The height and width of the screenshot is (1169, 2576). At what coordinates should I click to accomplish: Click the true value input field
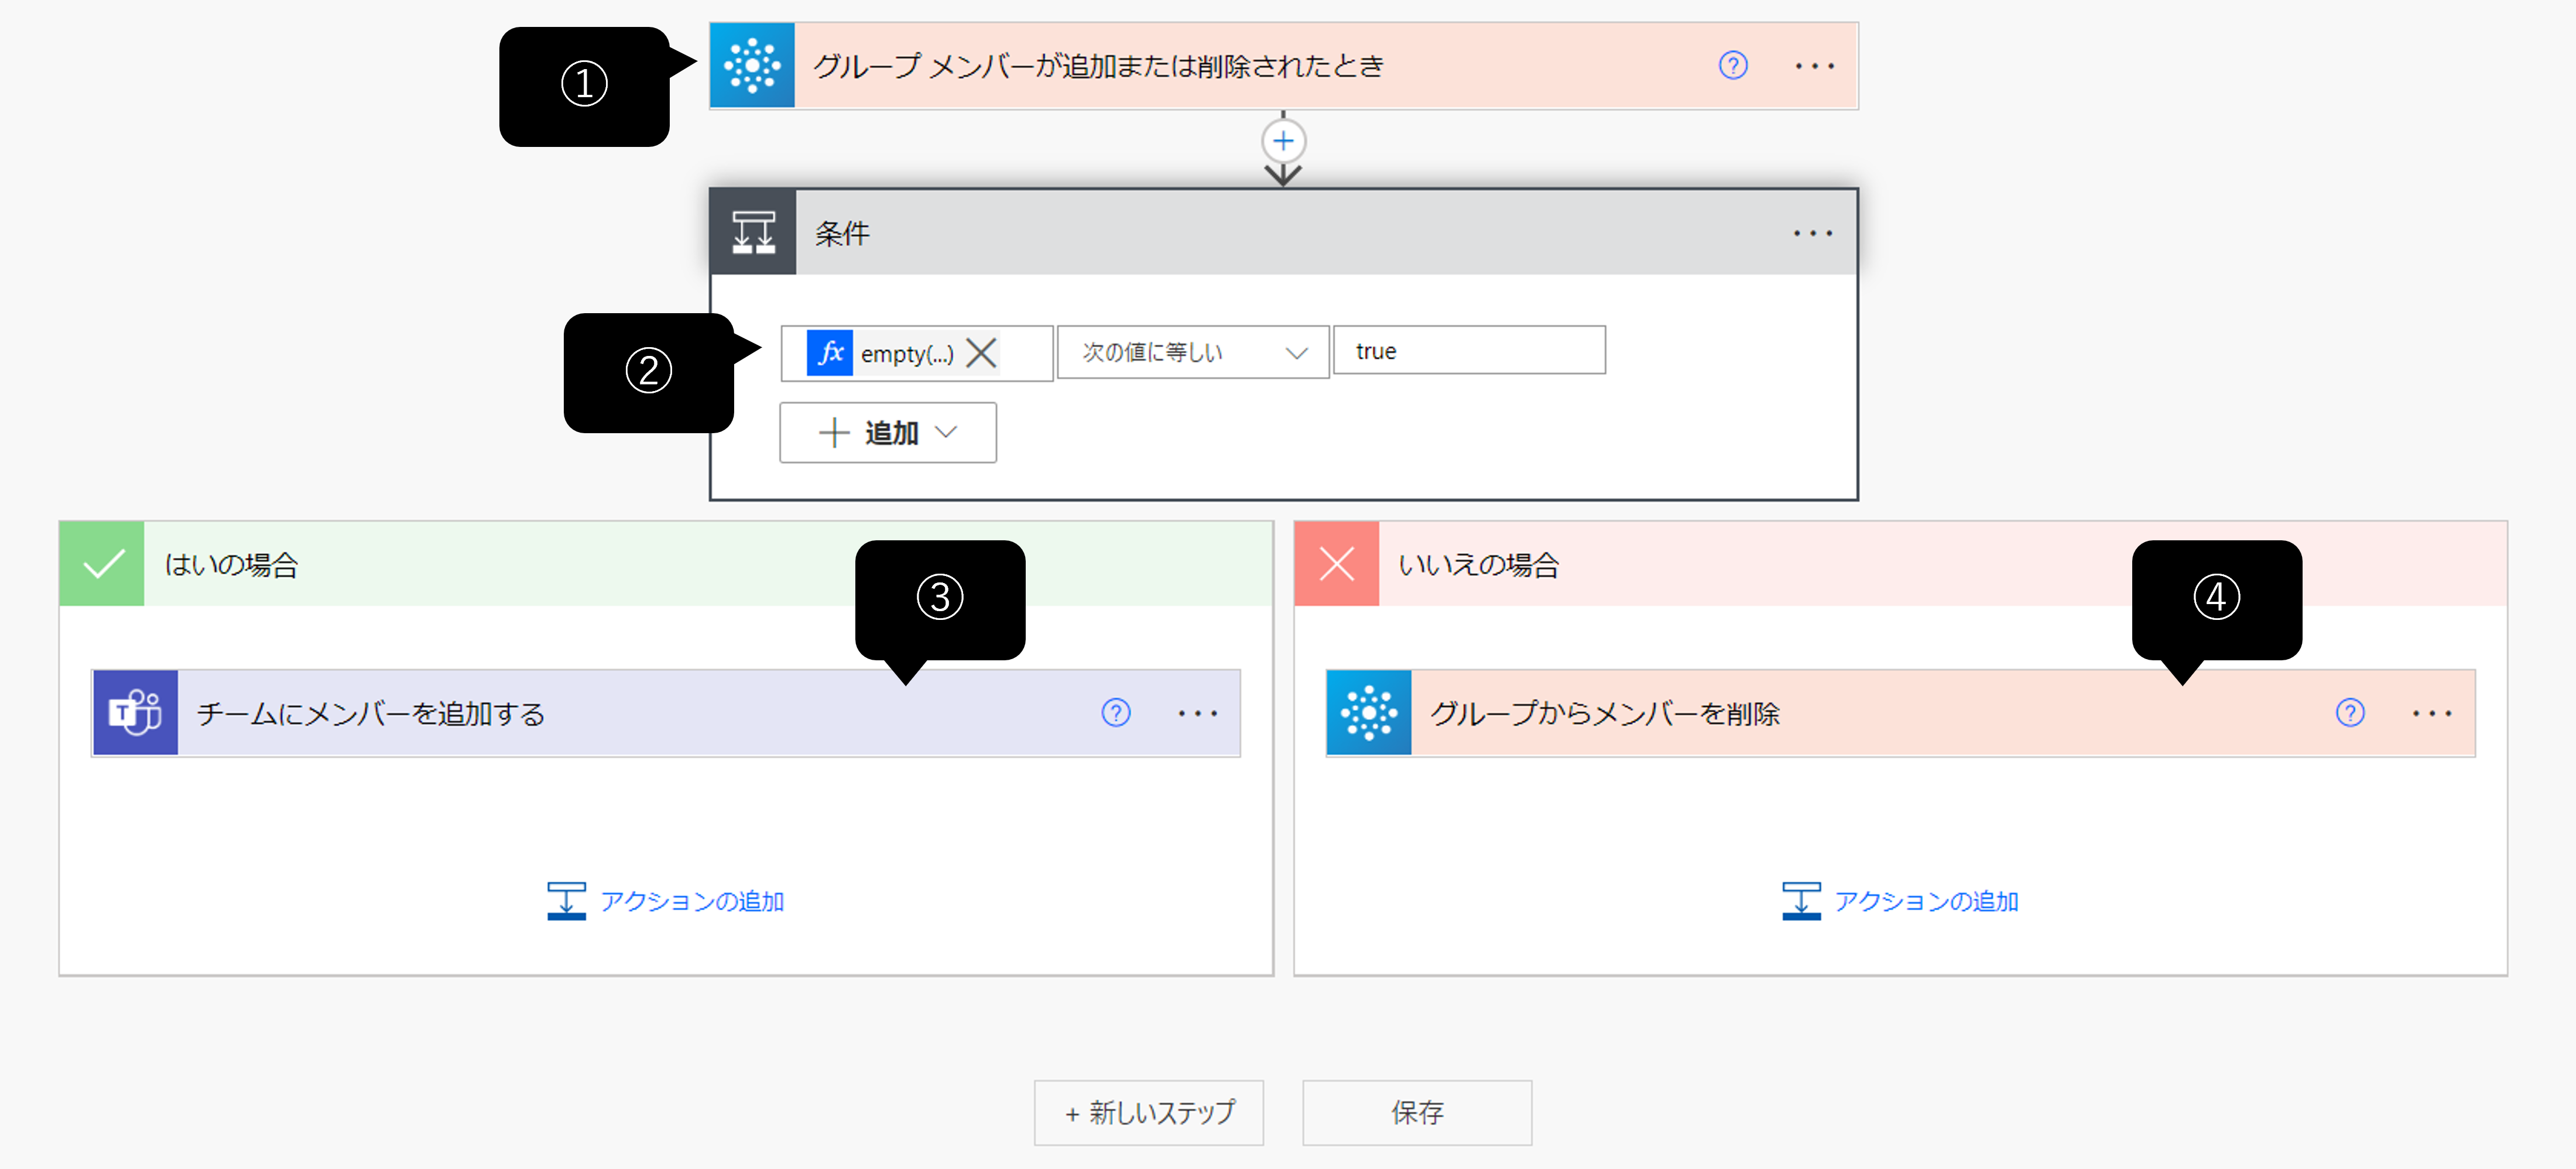tap(1469, 350)
